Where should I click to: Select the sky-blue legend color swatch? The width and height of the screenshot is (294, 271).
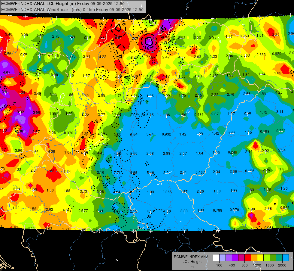(x=286, y=258)
